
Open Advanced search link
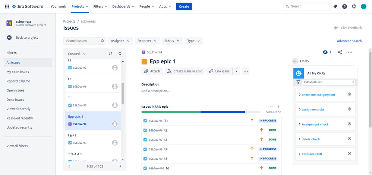pos(349,41)
